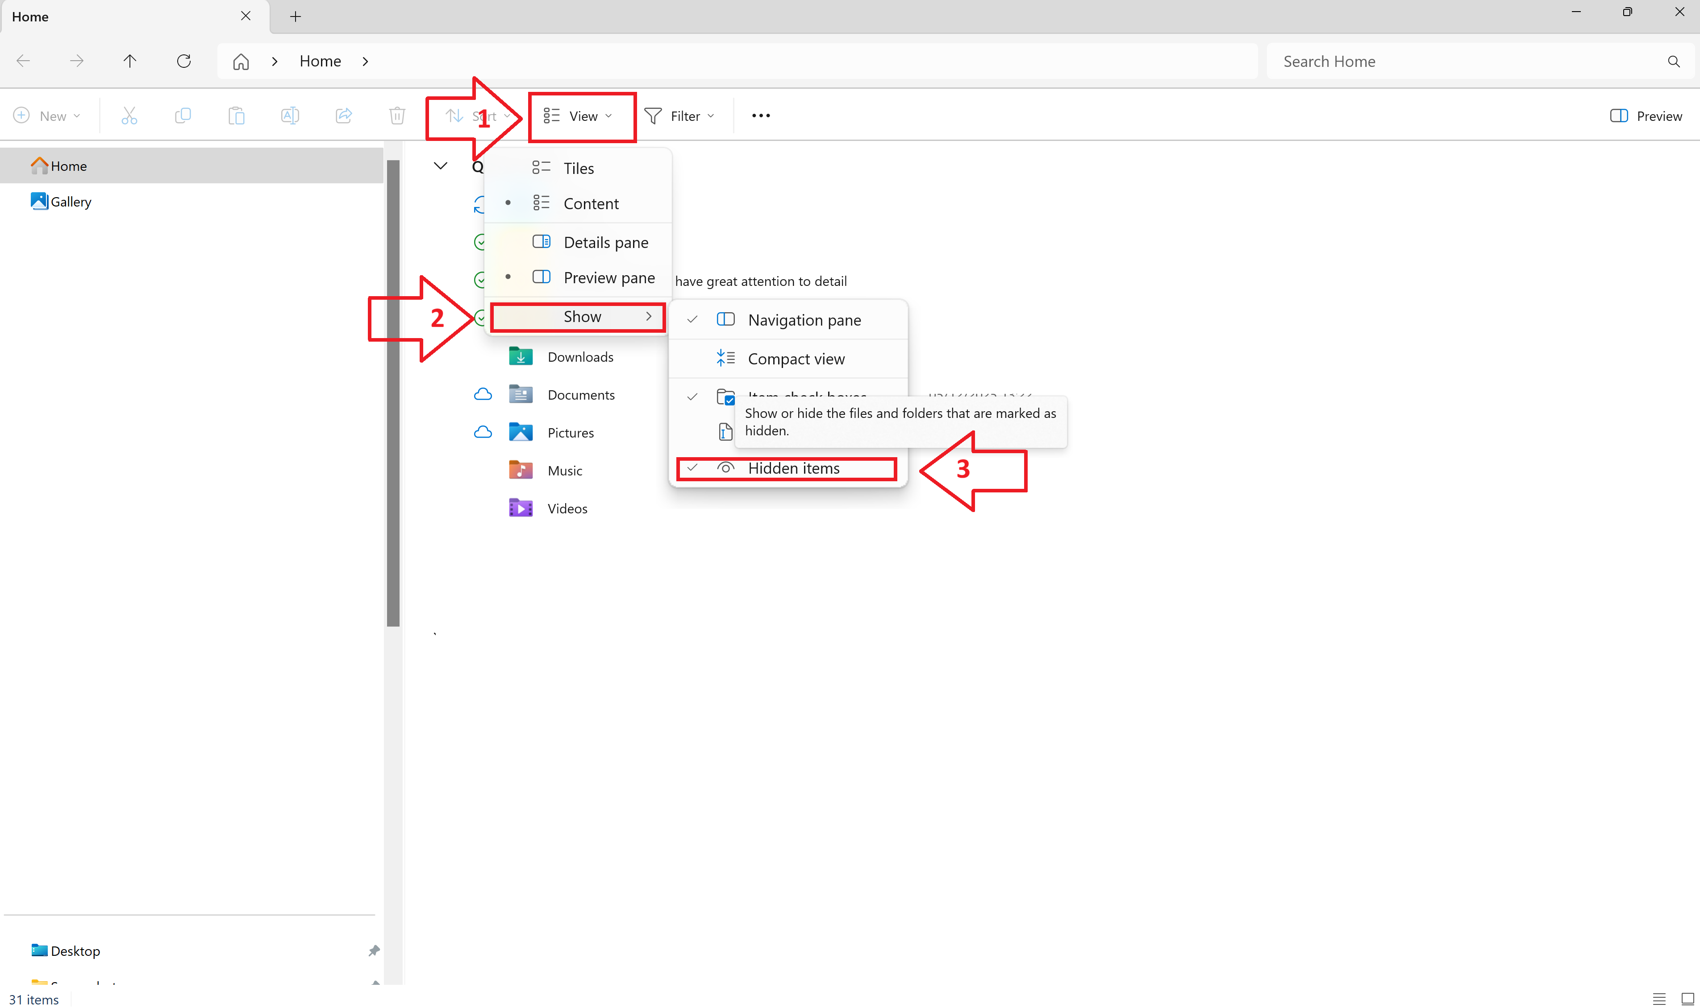Click the Cut scissors icon
Viewport: 1700px width, 1008px height.
click(x=129, y=116)
